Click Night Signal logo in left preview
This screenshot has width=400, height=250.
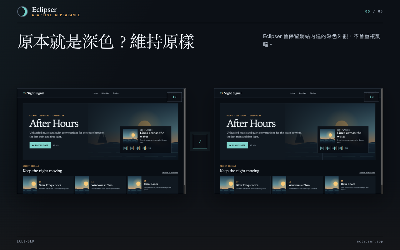point(33,93)
